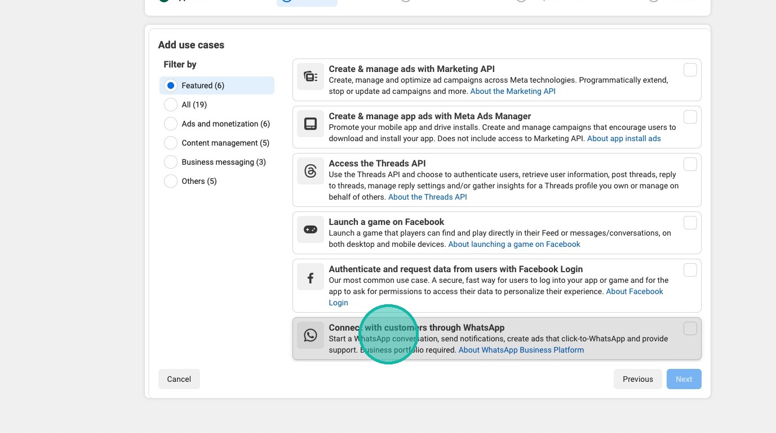Check the Threads API use case checkbox
The image size is (776, 433).
pos(690,164)
